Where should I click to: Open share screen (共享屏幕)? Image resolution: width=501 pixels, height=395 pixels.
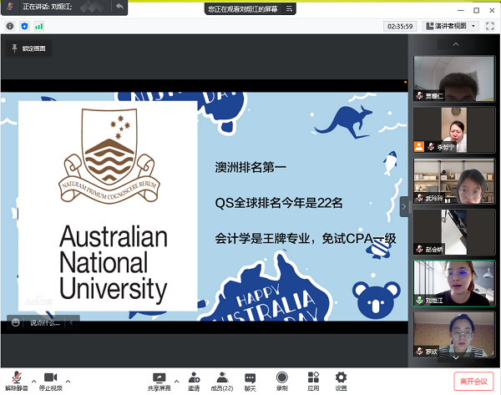[x=159, y=380]
